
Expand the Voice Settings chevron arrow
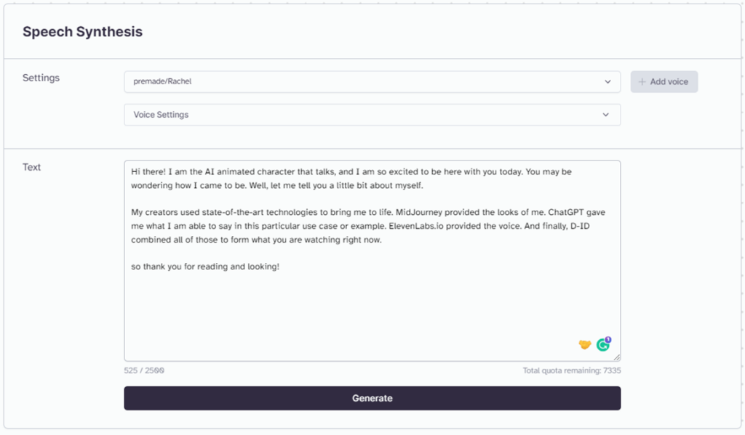(x=606, y=115)
